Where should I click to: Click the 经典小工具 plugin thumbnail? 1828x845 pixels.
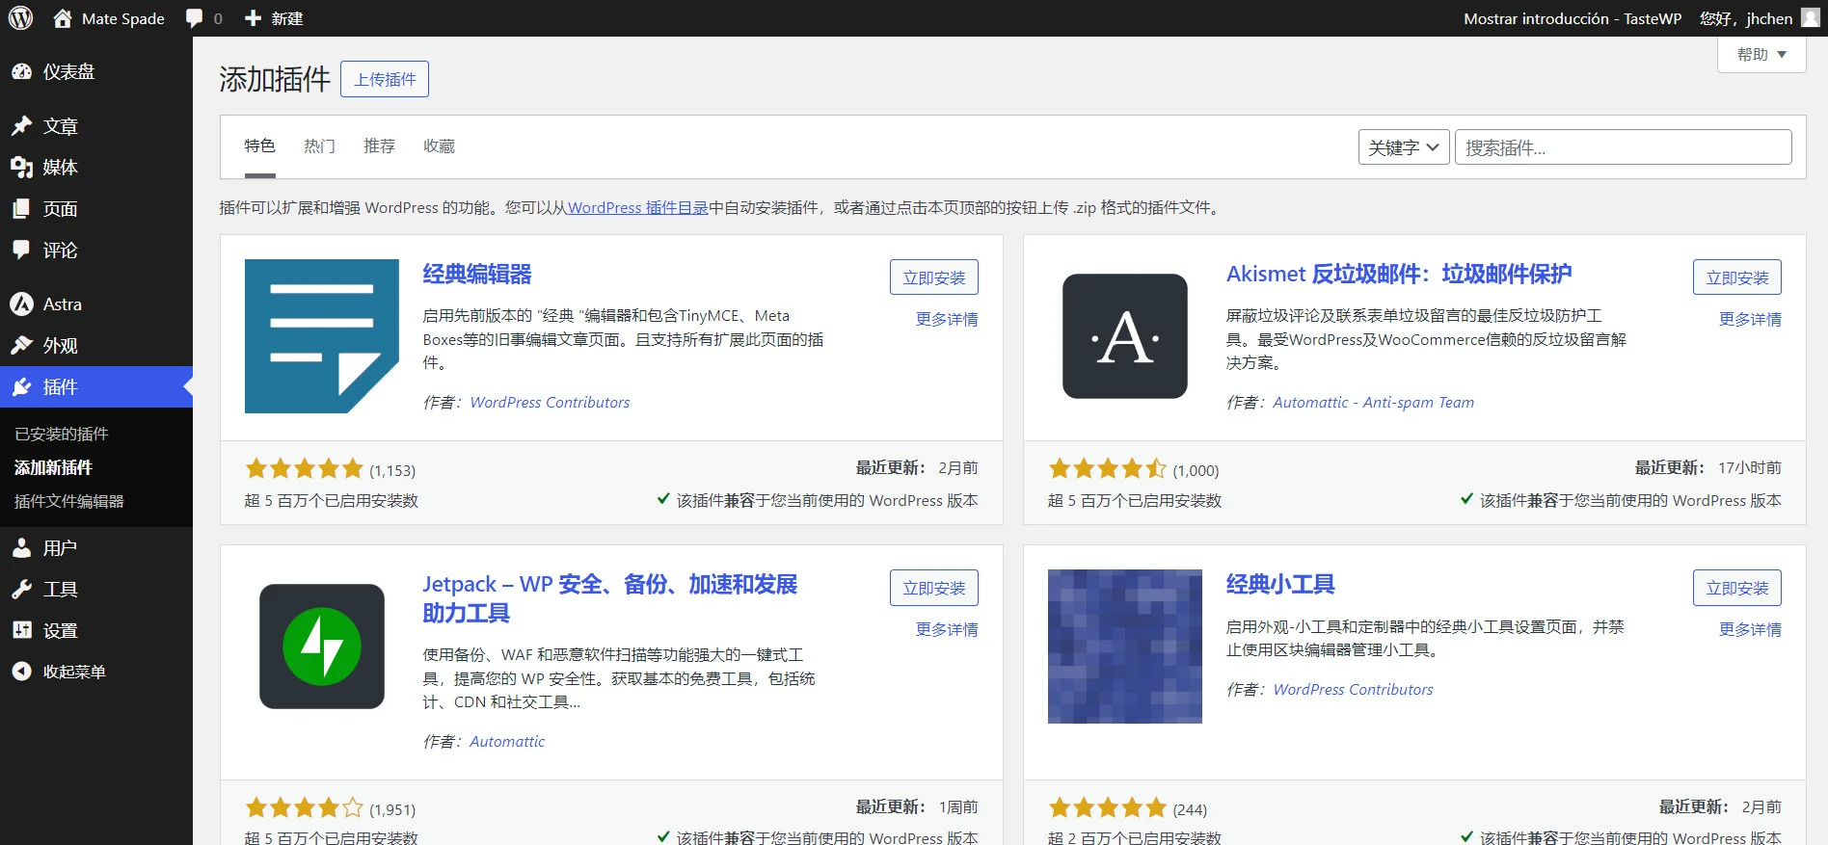point(1125,647)
